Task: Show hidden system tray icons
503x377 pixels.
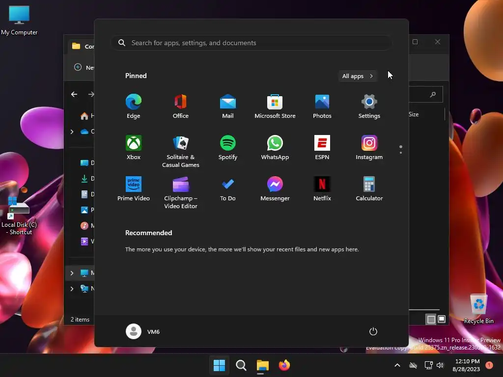Action: click(397, 365)
